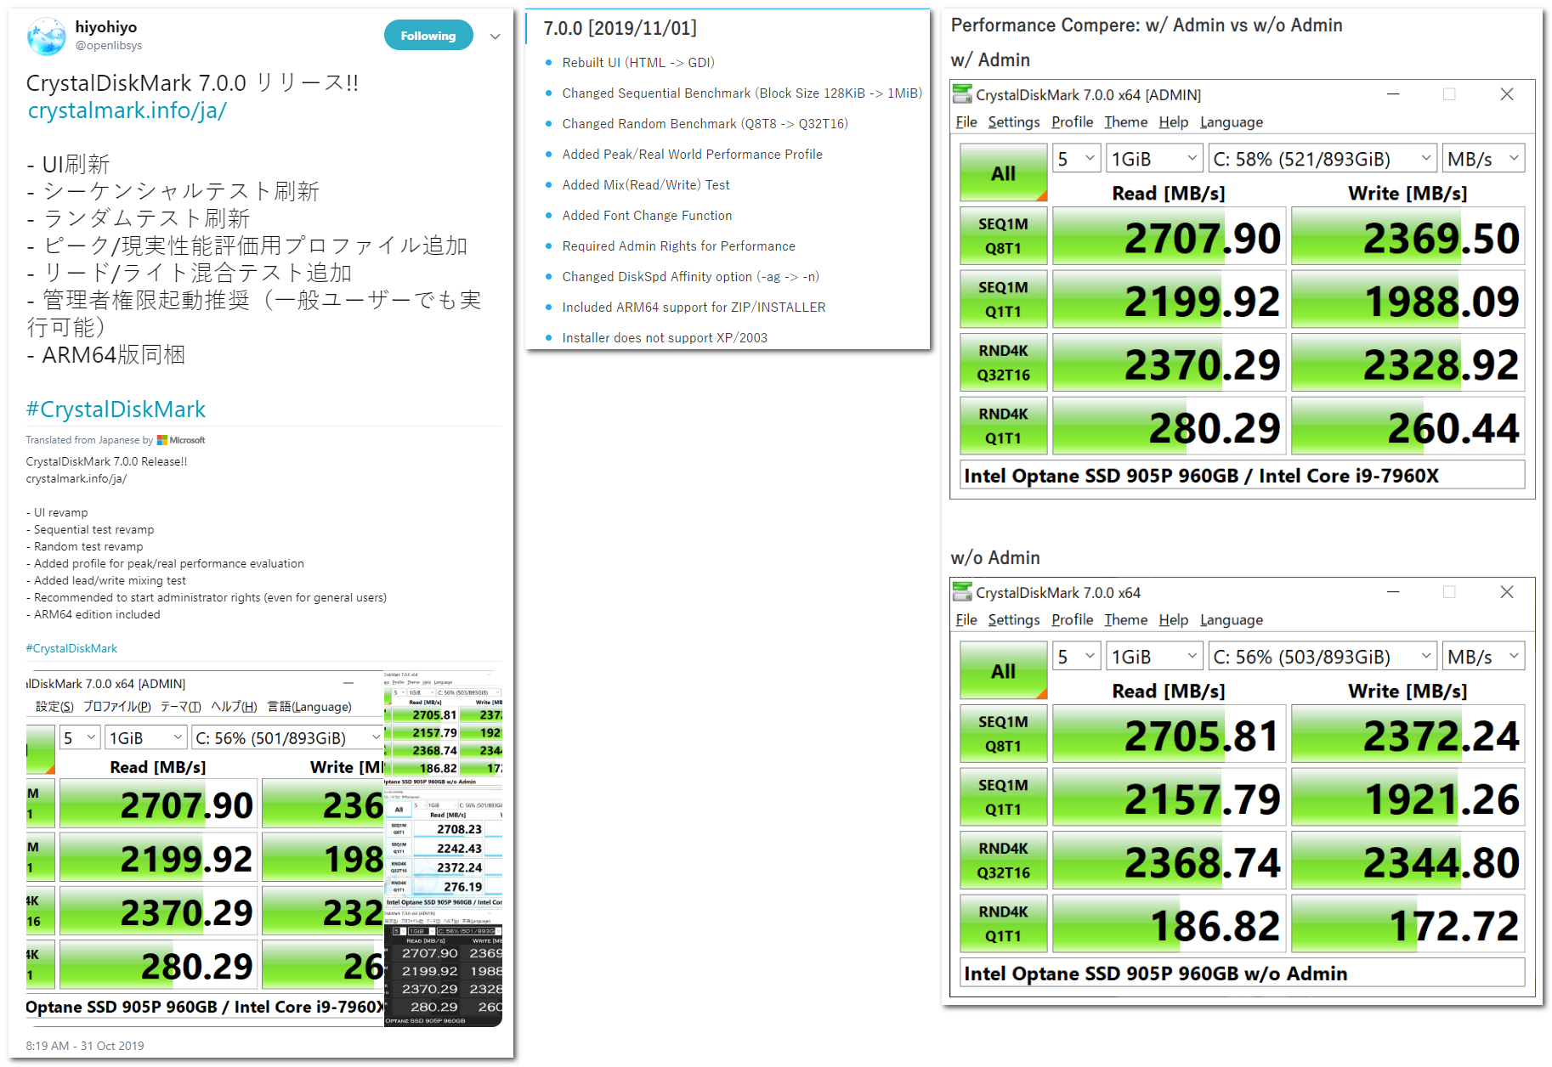Image resolution: width=1552 pixels, height=1067 pixels.
Task: Open Settings menu in non-admin window
Action: tap(1014, 620)
